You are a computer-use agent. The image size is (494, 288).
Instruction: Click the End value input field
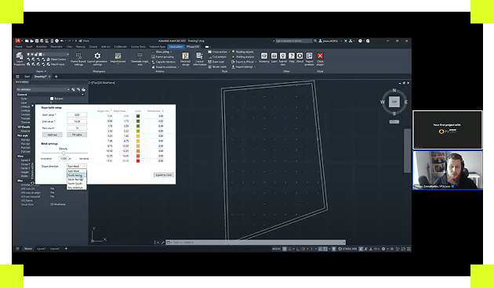(x=77, y=121)
